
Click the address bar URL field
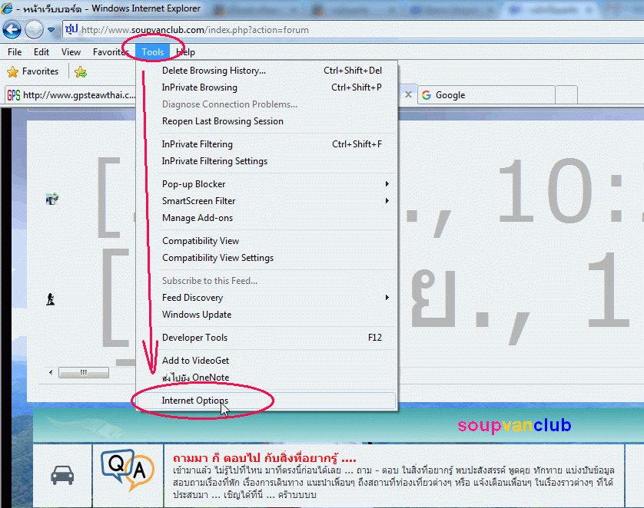coord(354,30)
